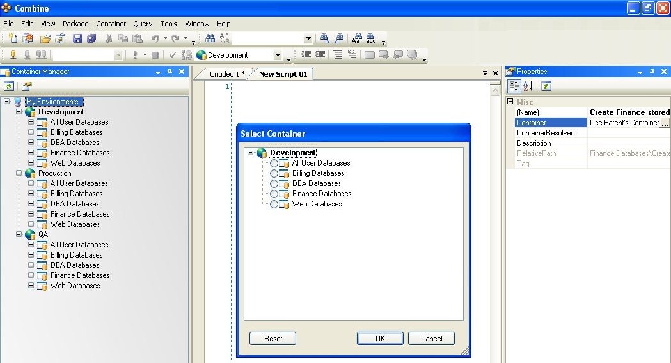
Task: Collapse the Production environment node
Action: tap(19, 173)
